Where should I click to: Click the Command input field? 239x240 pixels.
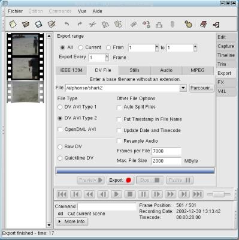point(107,206)
